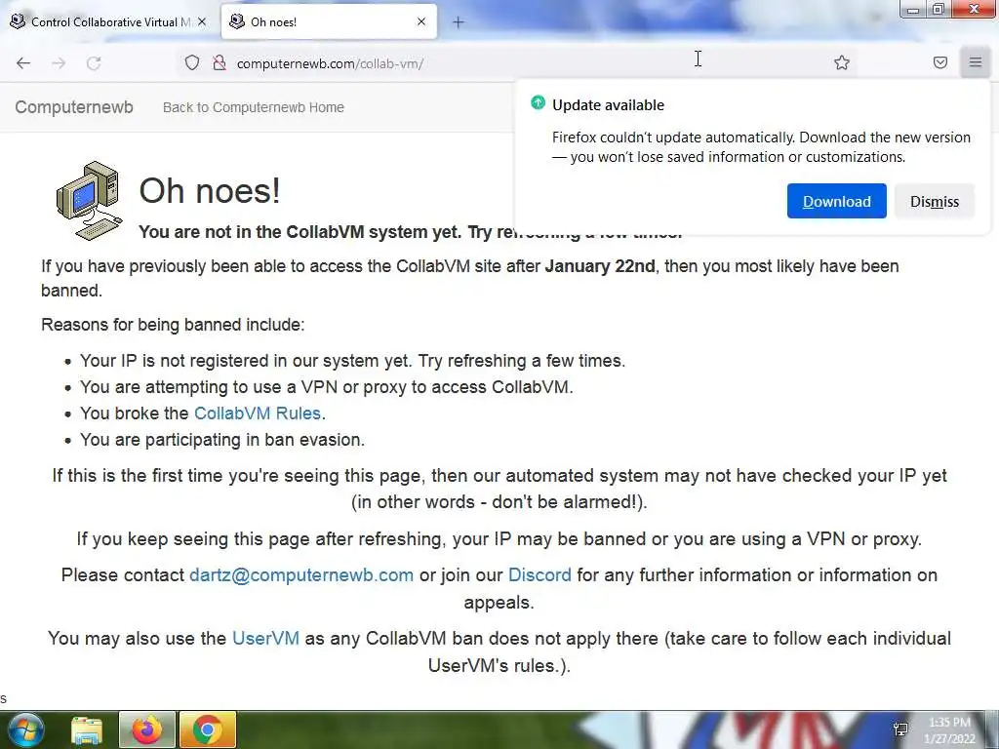999x749 pixels.
Task: Minimize the Firefox window
Action: [913, 9]
